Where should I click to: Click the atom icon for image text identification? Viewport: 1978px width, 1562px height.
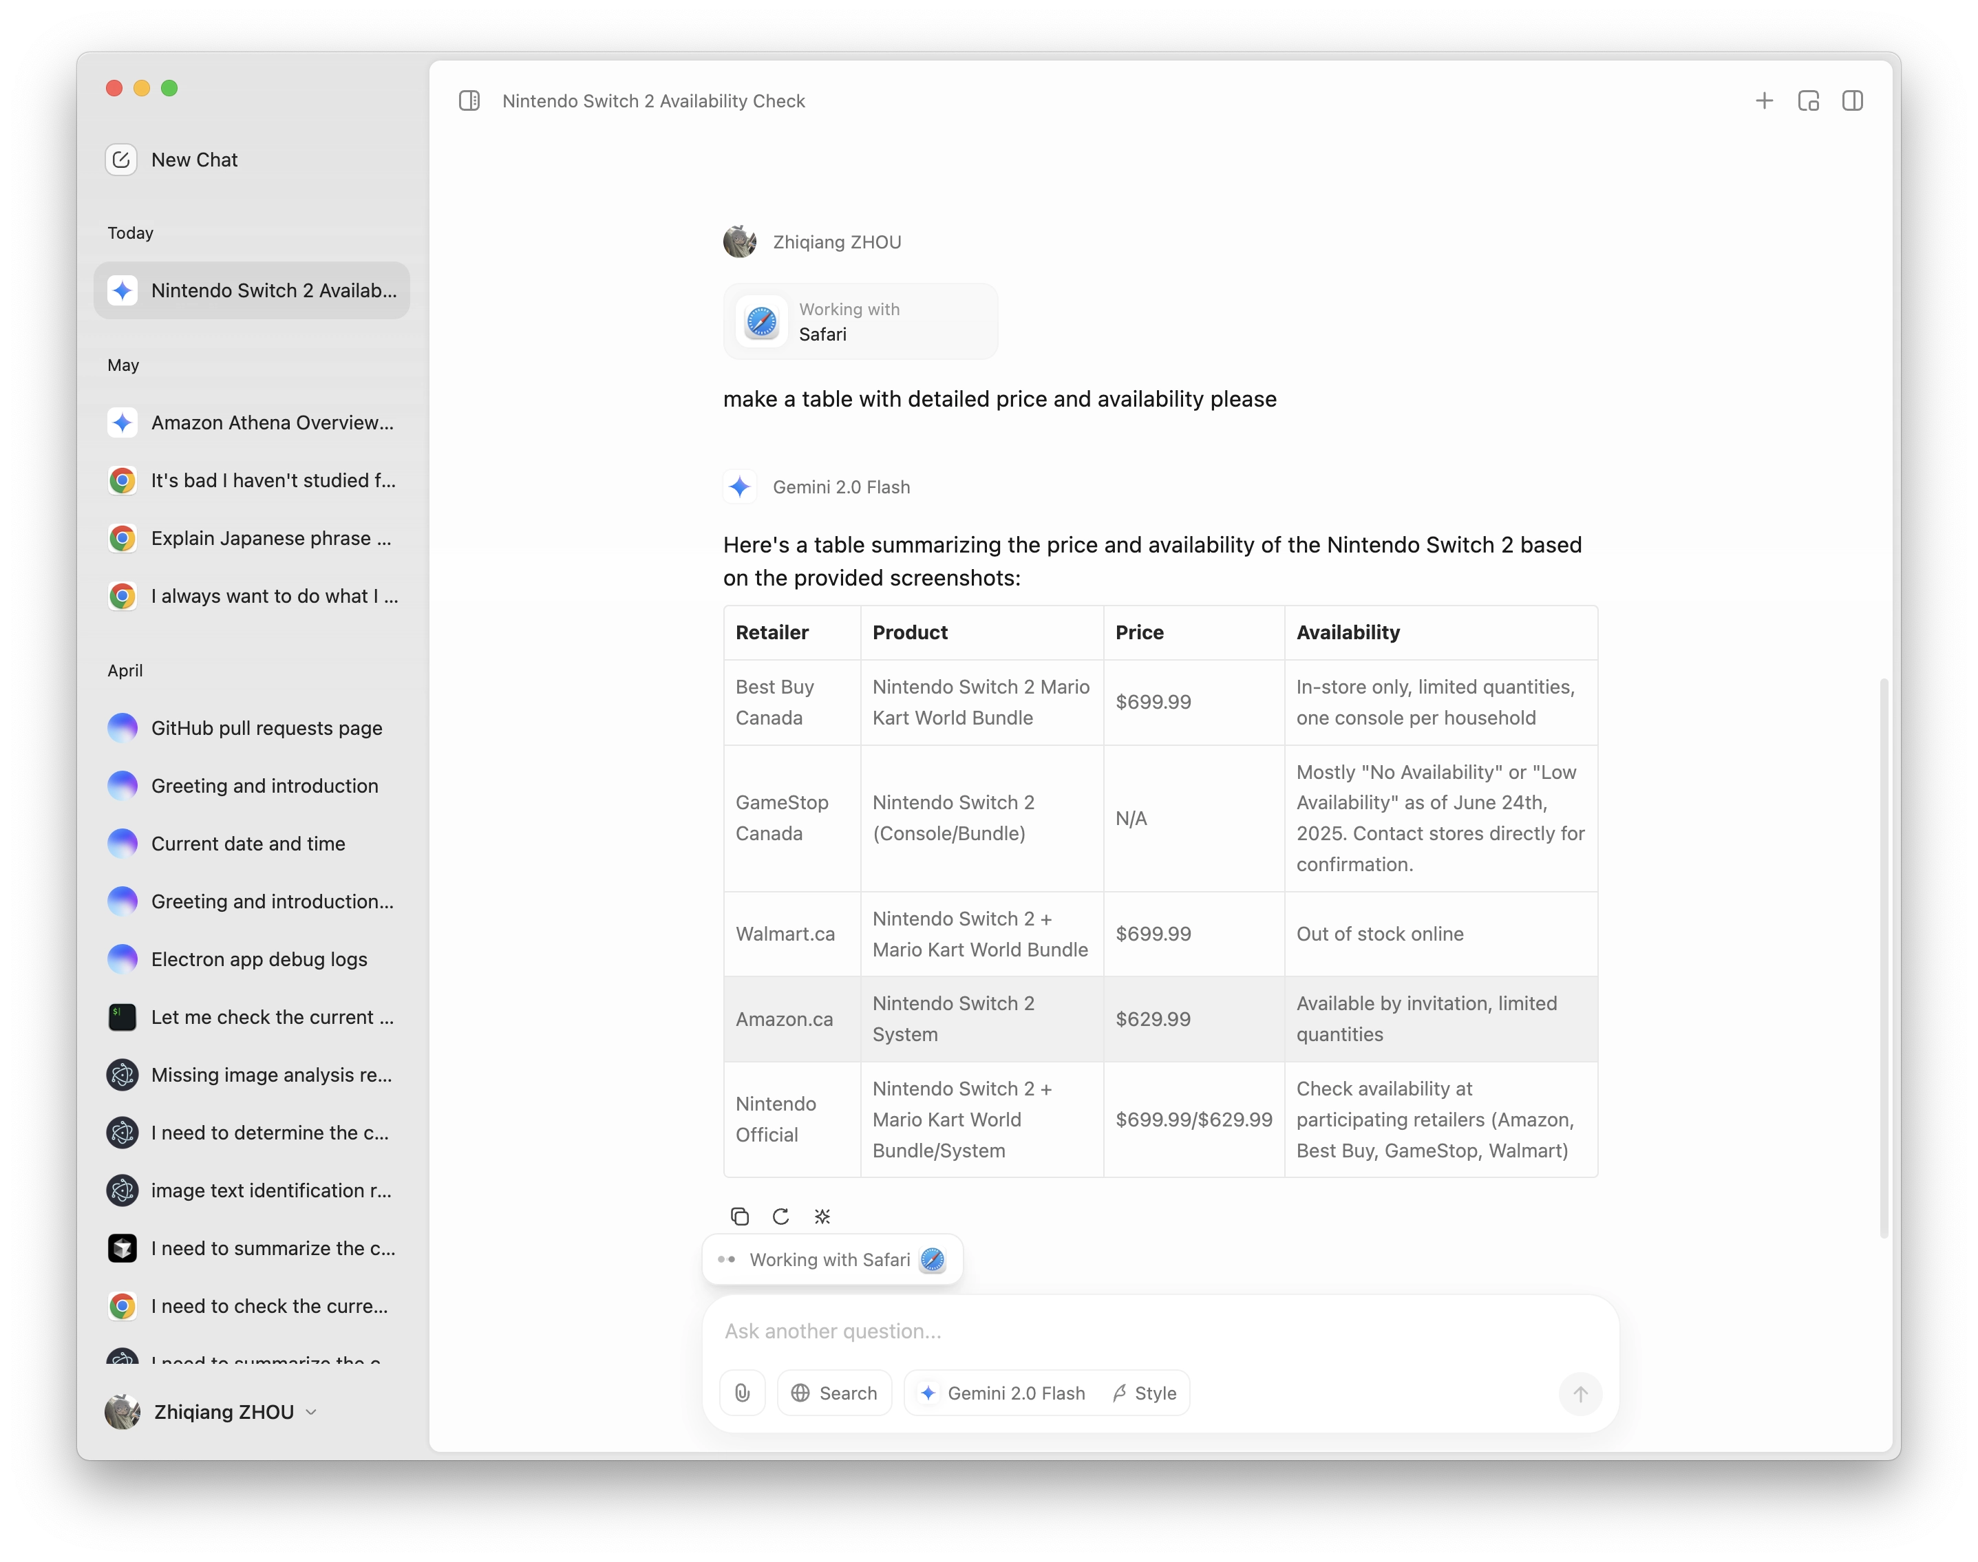(x=123, y=1190)
